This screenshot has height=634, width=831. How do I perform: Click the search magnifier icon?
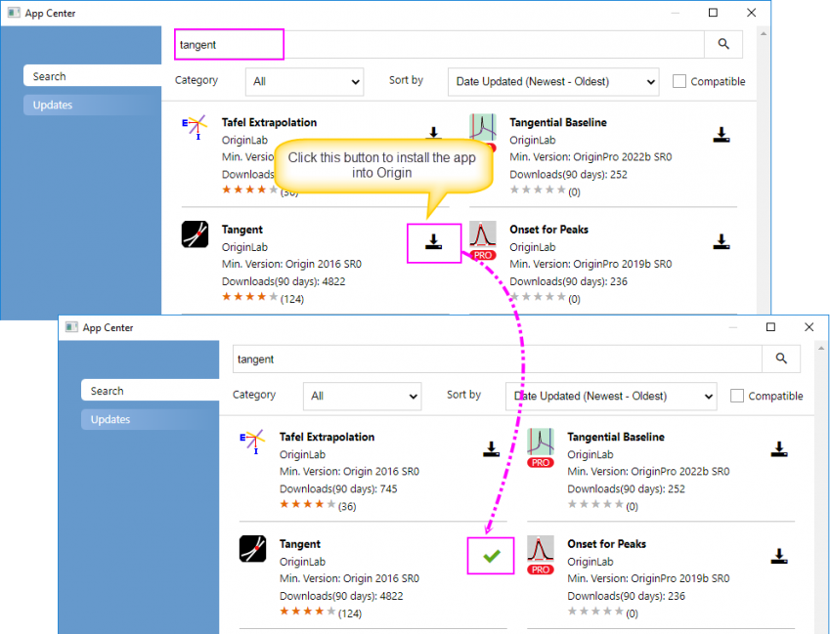pos(723,44)
